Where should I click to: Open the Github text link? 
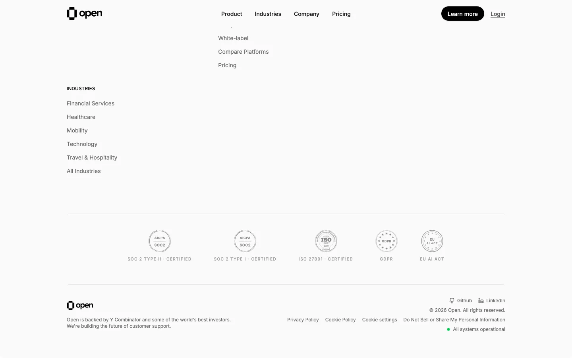(x=464, y=301)
